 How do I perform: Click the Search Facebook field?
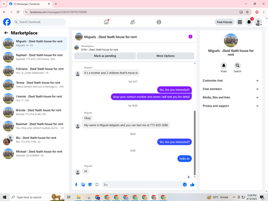pos(39,22)
